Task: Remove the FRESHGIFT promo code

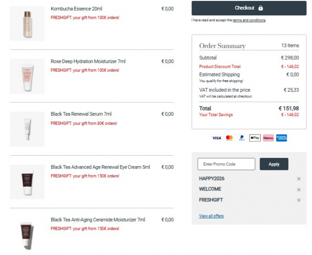Action: click(299, 200)
